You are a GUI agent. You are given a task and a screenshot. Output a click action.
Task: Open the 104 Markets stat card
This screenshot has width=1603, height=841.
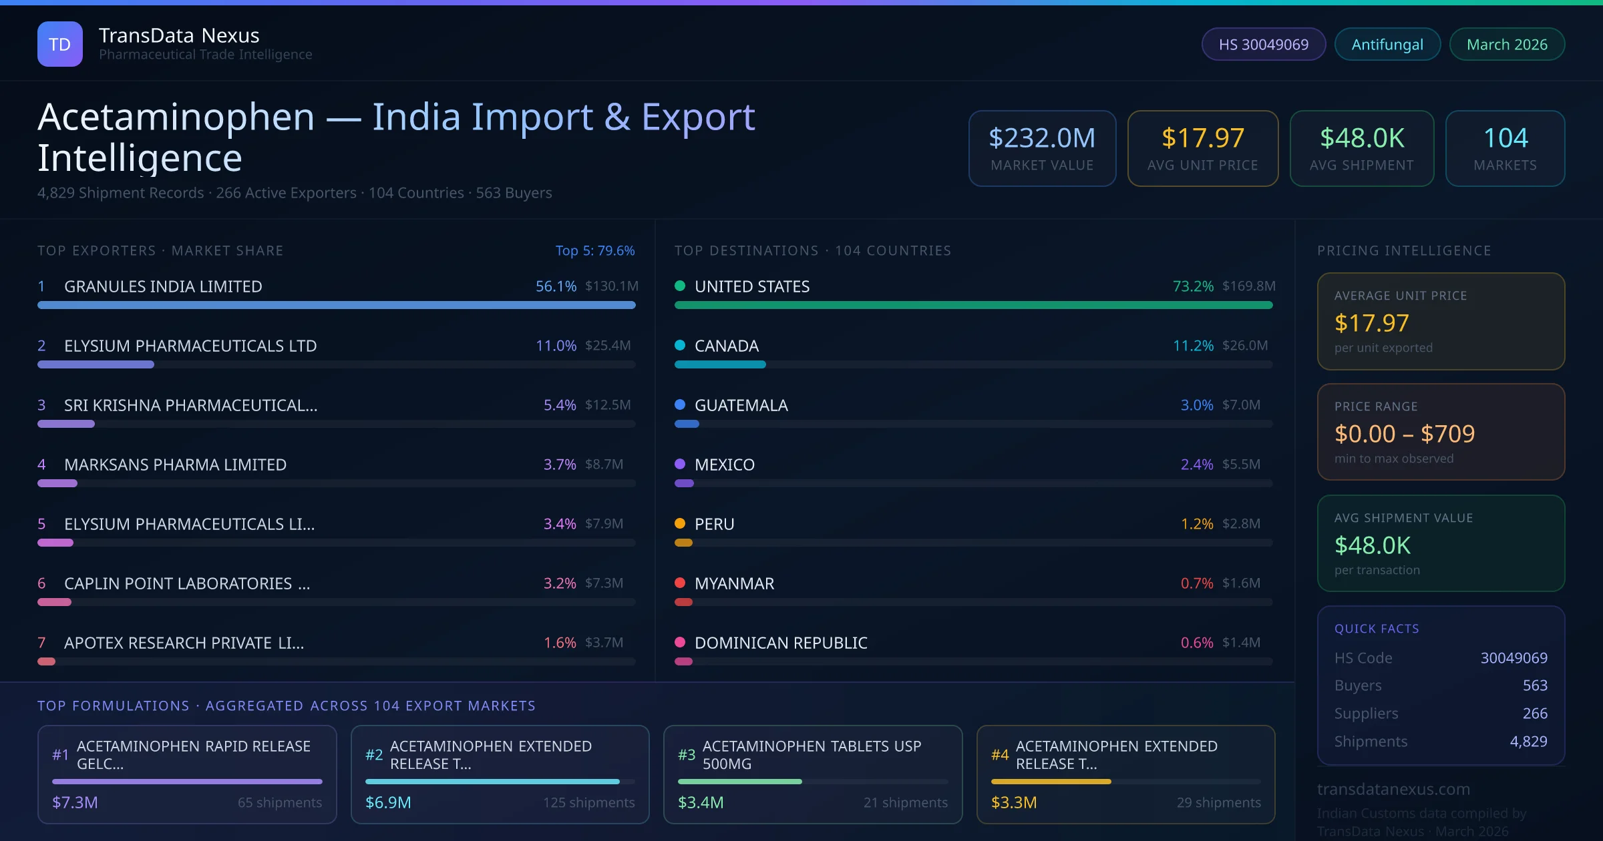pyautogui.click(x=1504, y=148)
